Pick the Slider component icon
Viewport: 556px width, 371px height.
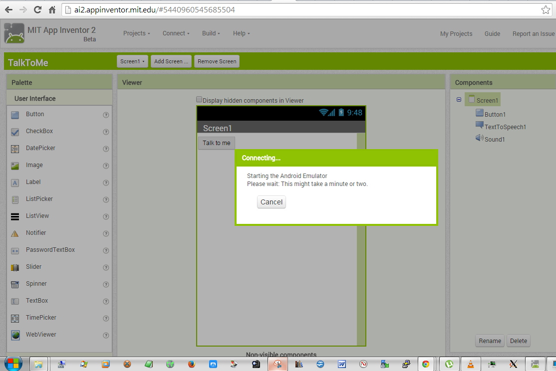click(15, 268)
